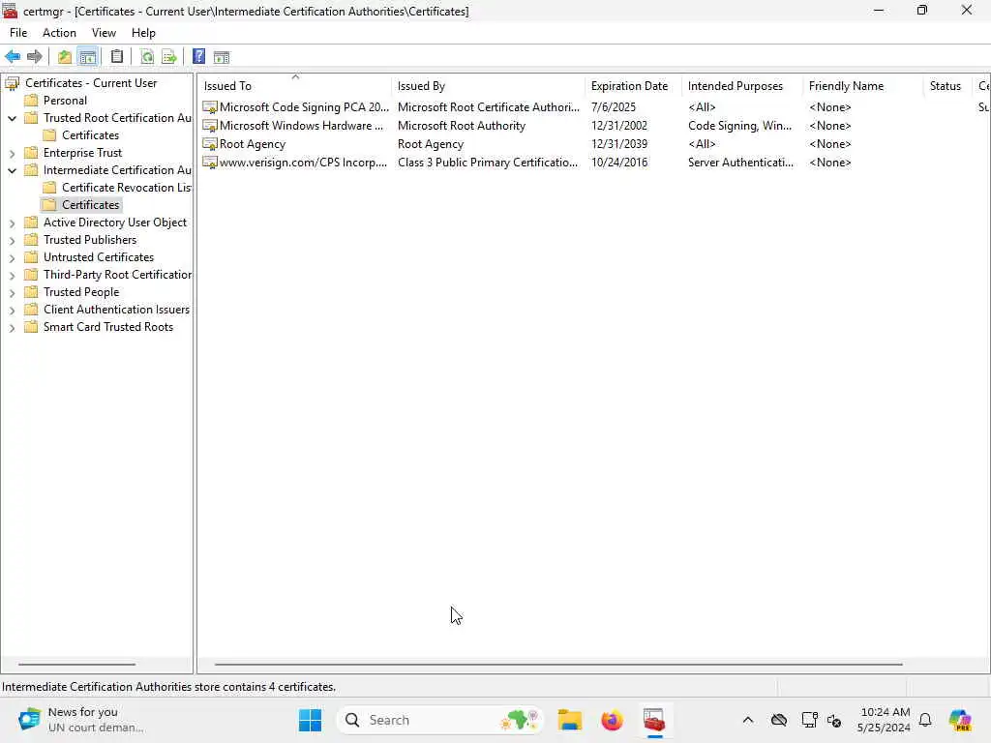Click expiration date 7/6/2025

[613, 107]
